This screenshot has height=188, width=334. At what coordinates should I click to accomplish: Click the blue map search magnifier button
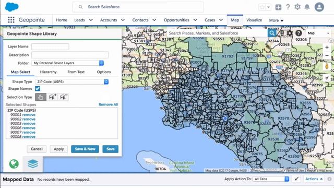pos(272,33)
